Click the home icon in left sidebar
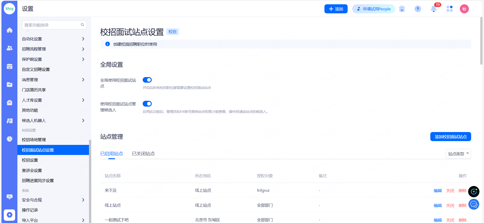This screenshot has width=484, height=223. tap(10, 30)
